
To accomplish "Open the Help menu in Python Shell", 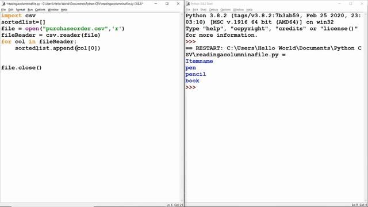I will click(249, 10).
